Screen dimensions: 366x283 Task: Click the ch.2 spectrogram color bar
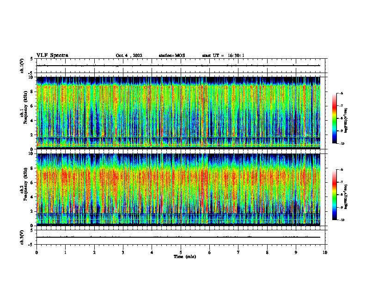pyautogui.click(x=334, y=195)
